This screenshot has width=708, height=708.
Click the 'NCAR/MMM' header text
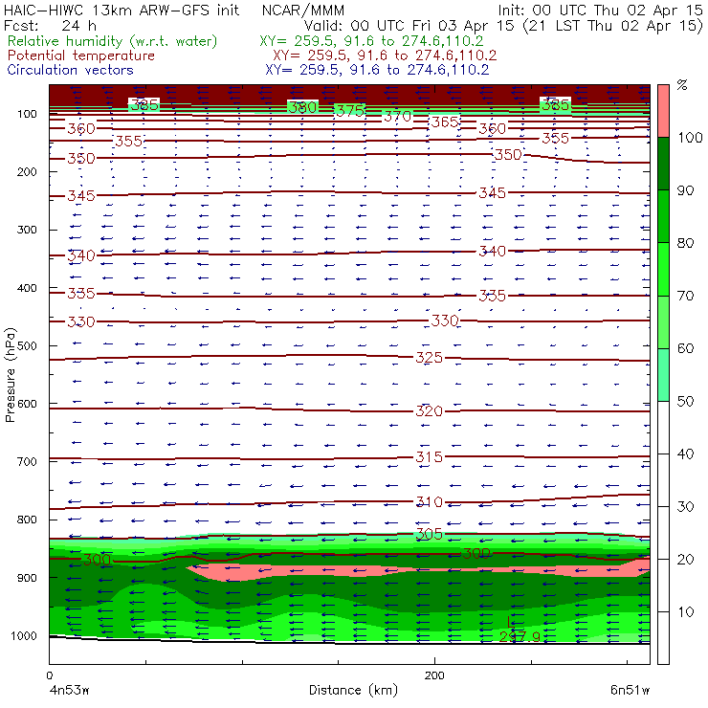(303, 11)
